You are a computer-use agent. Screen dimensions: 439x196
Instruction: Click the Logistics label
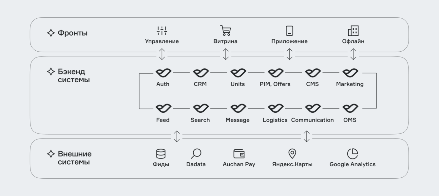[275, 120]
